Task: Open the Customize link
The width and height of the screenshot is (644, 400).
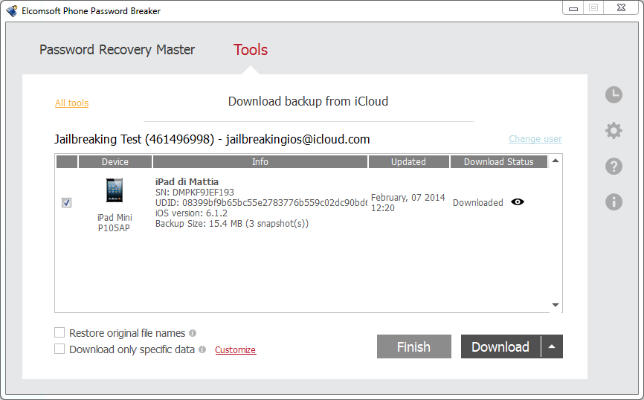Action: [235, 350]
